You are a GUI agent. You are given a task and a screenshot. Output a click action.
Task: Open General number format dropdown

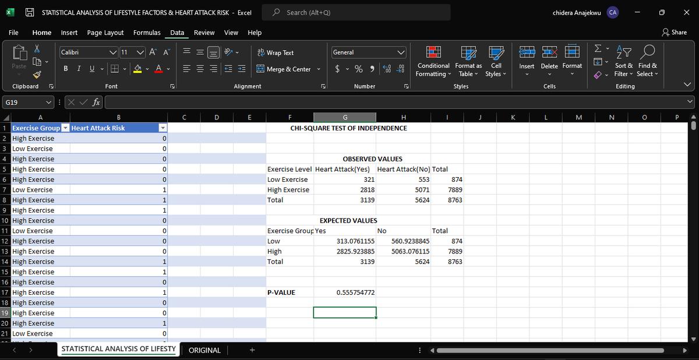[400, 52]
